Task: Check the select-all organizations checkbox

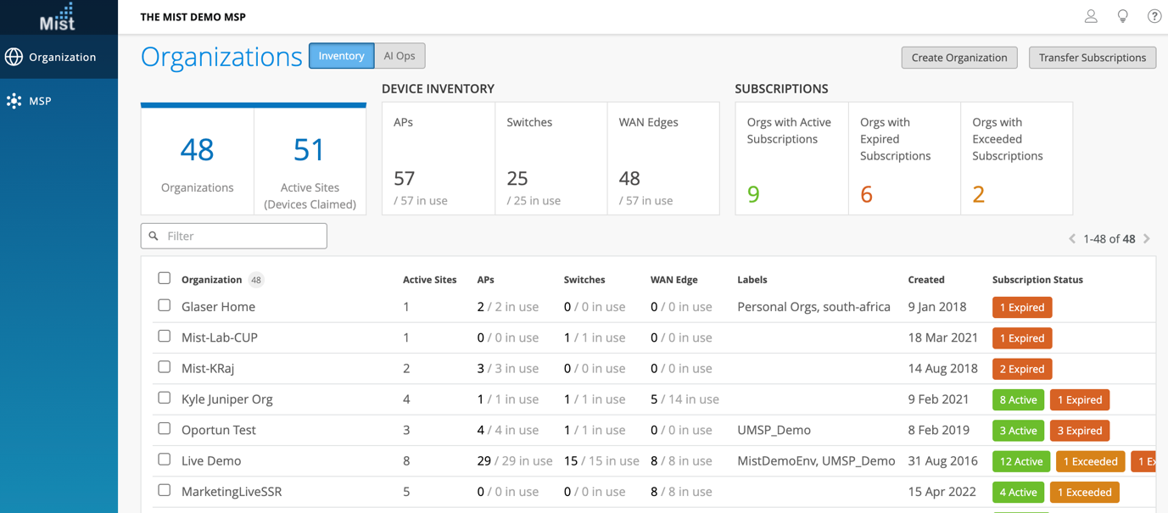Action: point(165,278)
